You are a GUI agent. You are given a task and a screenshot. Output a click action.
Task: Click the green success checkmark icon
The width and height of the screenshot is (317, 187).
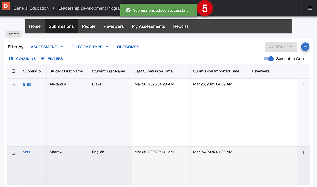[x=128, y=10]
